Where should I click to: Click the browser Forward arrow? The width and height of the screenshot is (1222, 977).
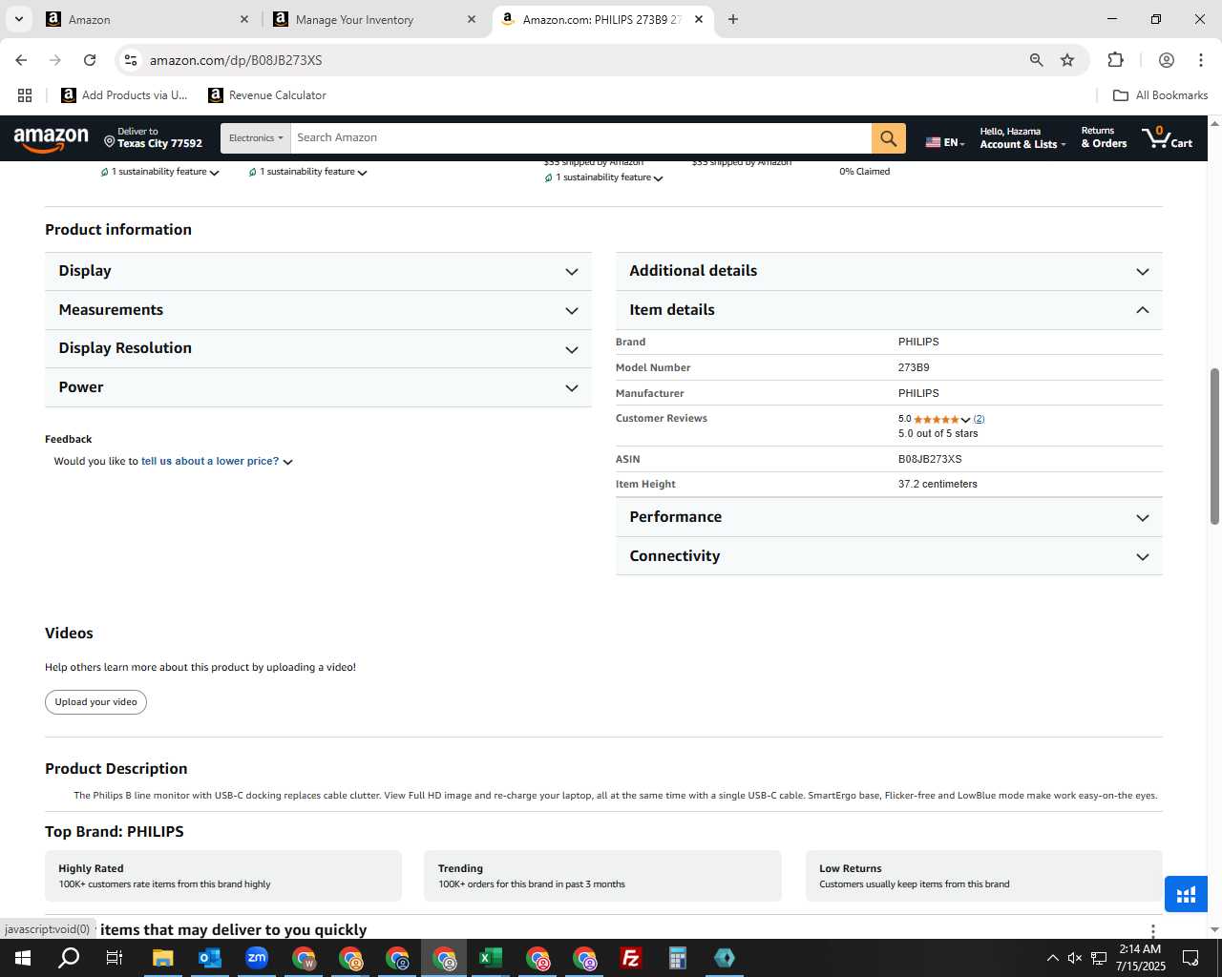coord(55,60)
